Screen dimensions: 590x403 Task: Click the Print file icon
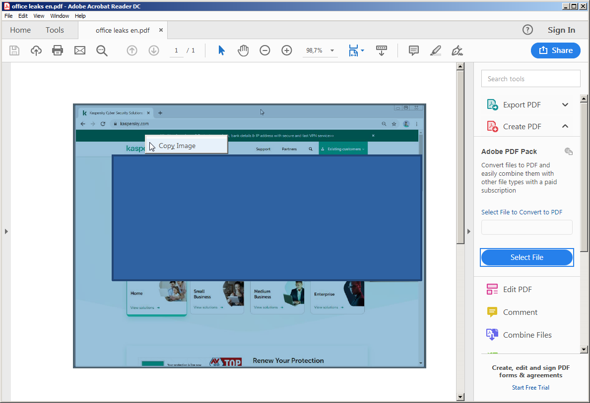(x=58, y=50)
